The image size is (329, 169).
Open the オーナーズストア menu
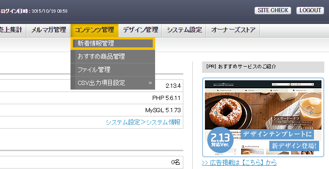(x=233, y=30)
